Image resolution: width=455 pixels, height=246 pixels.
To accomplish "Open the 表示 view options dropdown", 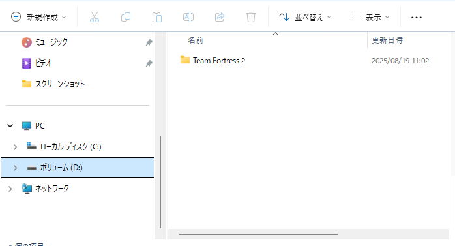I will [x=370, y=17].
